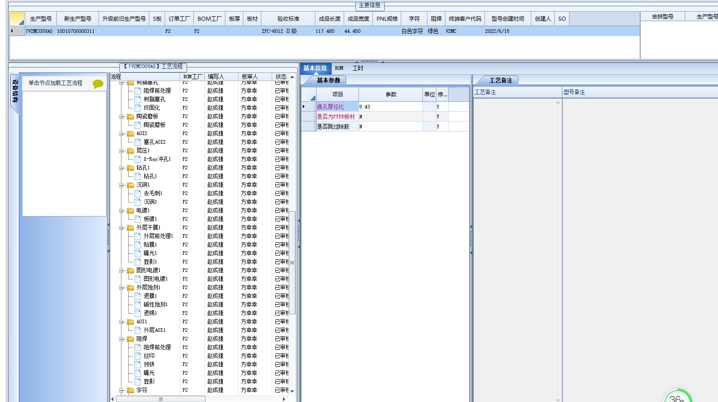Click the 2022/6/15 creation date cell
The width and height of the screenshot is (718, 402).
(508, 31)
